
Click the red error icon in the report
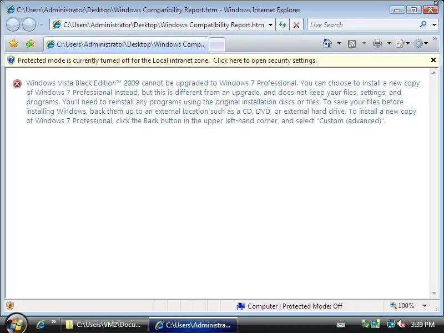coord(17,84)
